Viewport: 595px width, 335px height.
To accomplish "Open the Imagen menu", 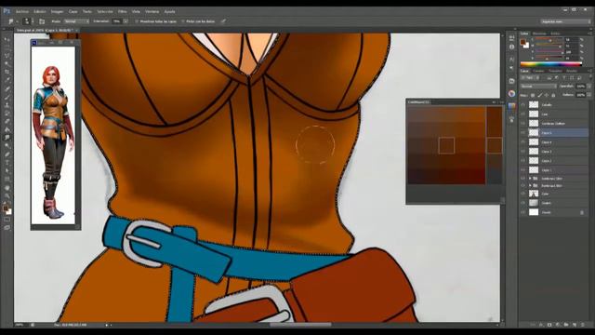I will [57, 11].
